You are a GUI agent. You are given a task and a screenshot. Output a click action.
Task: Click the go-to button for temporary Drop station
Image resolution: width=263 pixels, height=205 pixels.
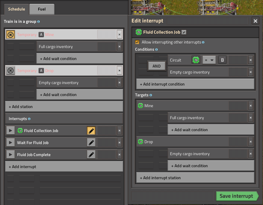pyautogui.click(x=10, y=71)
